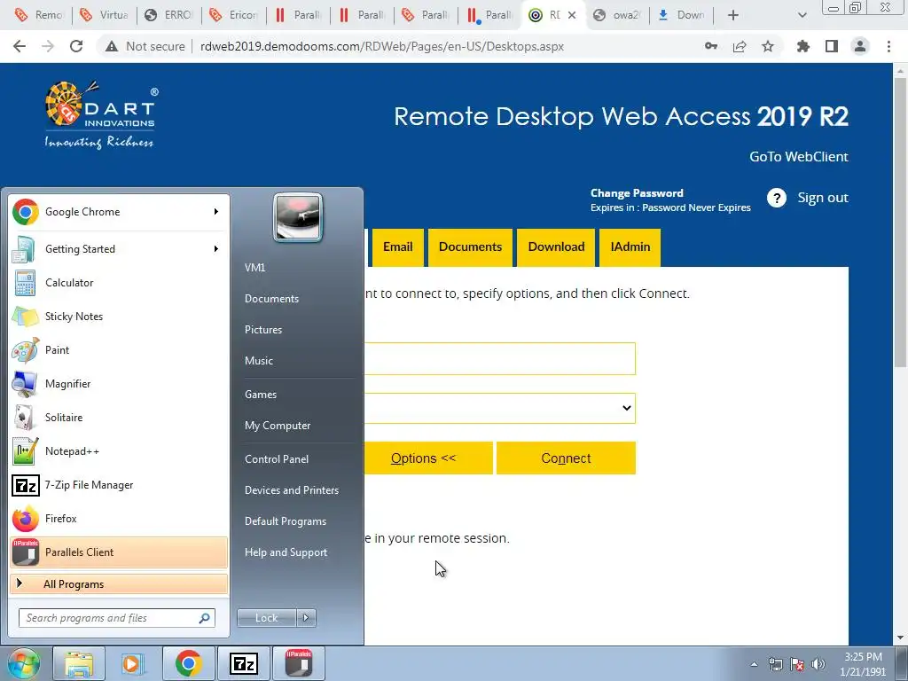The width and height of the screenshot is (908, 681).
Task: Open Devices and Printers
Action: tap(291, 490)
